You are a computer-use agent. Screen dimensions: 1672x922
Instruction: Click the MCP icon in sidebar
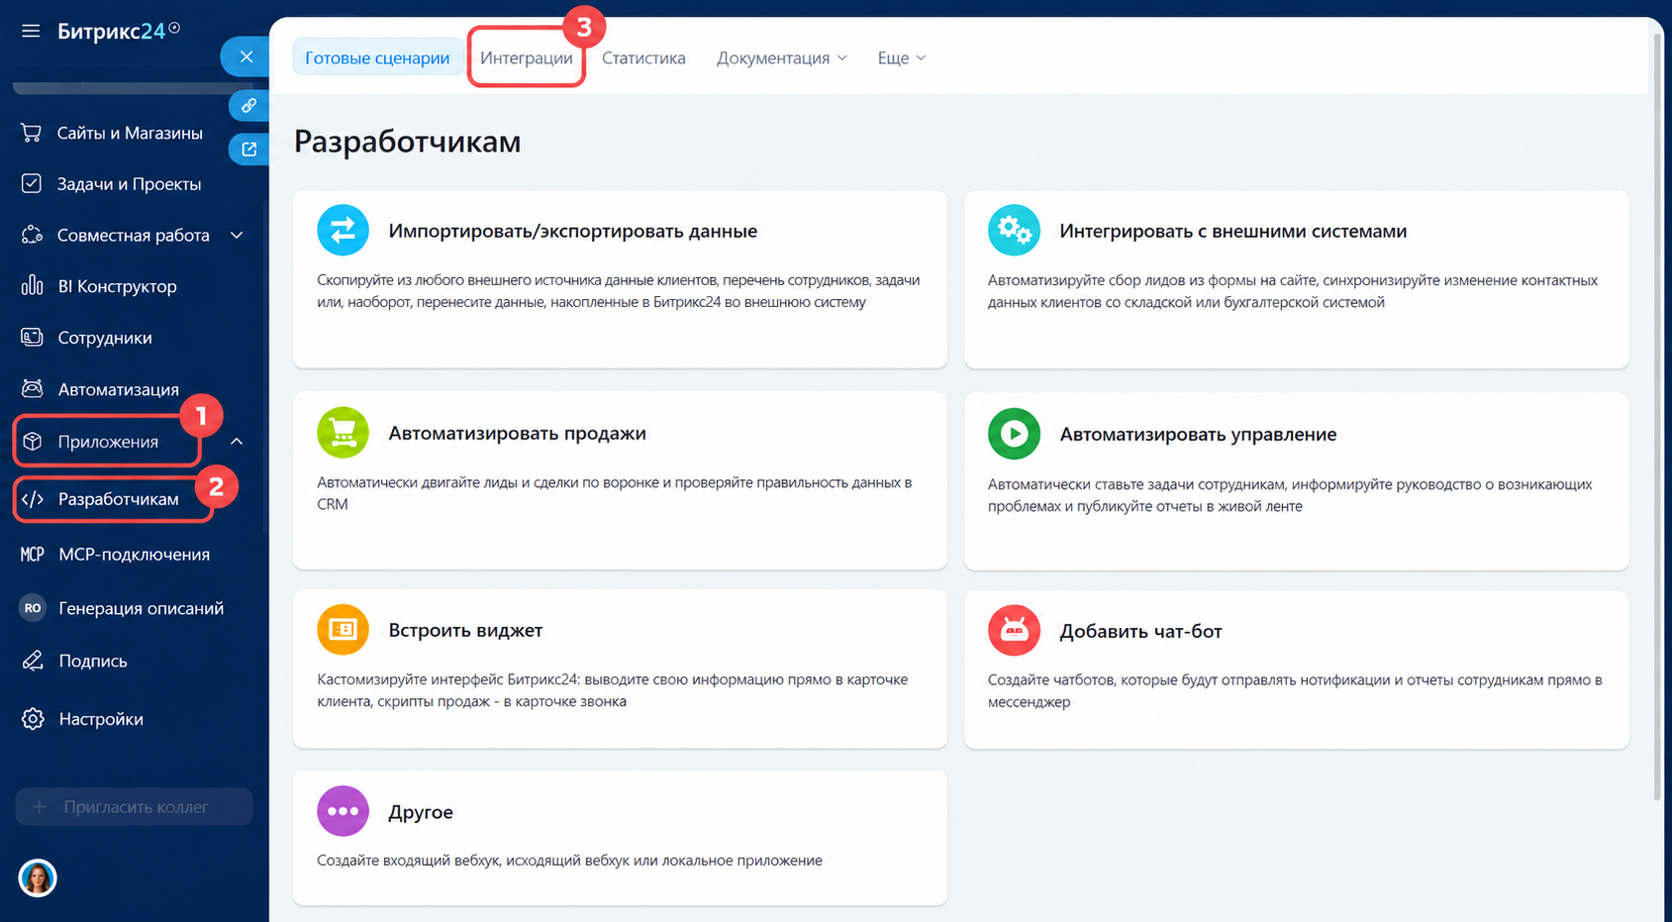tap(33, 555)
